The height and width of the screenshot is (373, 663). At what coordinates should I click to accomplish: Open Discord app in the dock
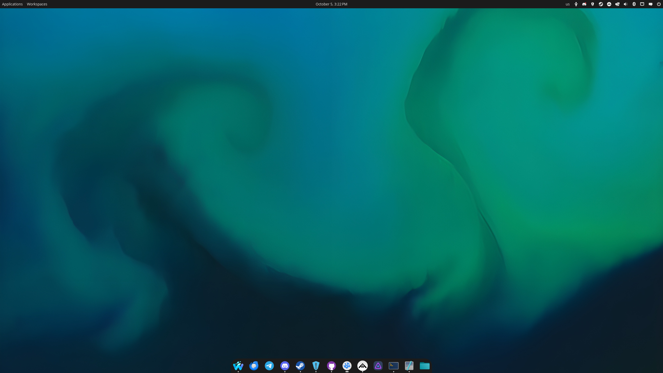pyautogui.click(x=285, y=366)
